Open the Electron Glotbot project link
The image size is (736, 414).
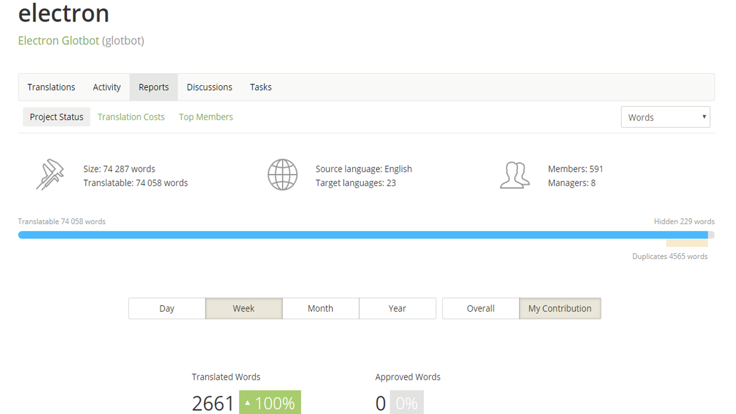[x=59, y=40]
